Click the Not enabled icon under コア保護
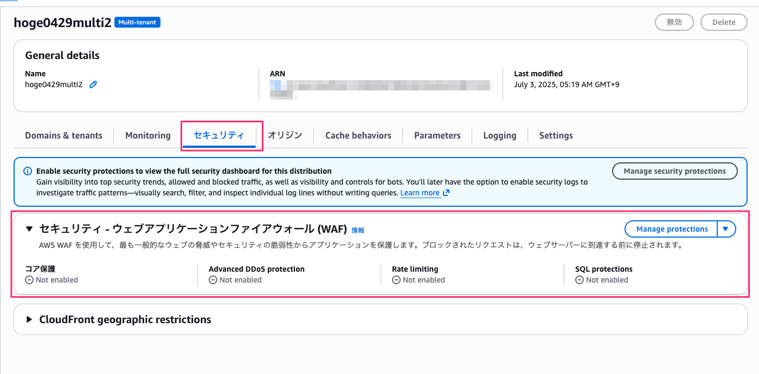This screenshot has width=759, height=374. click(x=29, y=280)
